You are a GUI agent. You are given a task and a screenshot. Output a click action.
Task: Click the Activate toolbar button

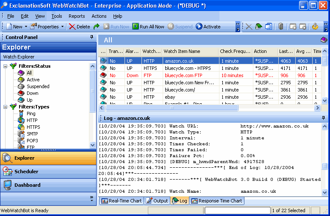pos(208,26)
